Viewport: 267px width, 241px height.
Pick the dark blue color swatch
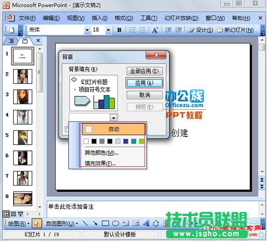tap(125, 141)
